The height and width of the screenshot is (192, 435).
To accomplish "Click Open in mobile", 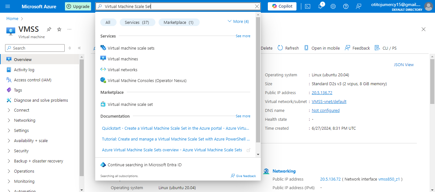I will [322, 48].
